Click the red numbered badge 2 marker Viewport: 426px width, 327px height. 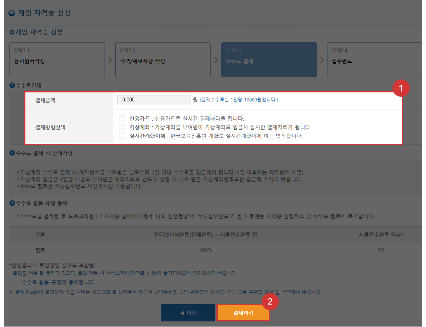270,302
